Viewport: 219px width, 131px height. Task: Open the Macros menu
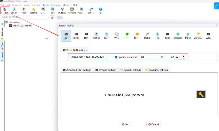pyautogui.click(x=66, y=5)
